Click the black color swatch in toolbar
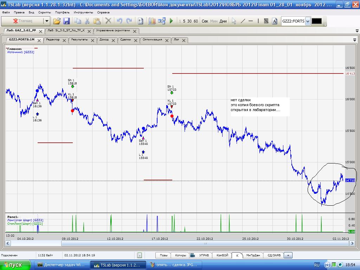The width and height of the screenshot is (360, 270). (316, 21)
